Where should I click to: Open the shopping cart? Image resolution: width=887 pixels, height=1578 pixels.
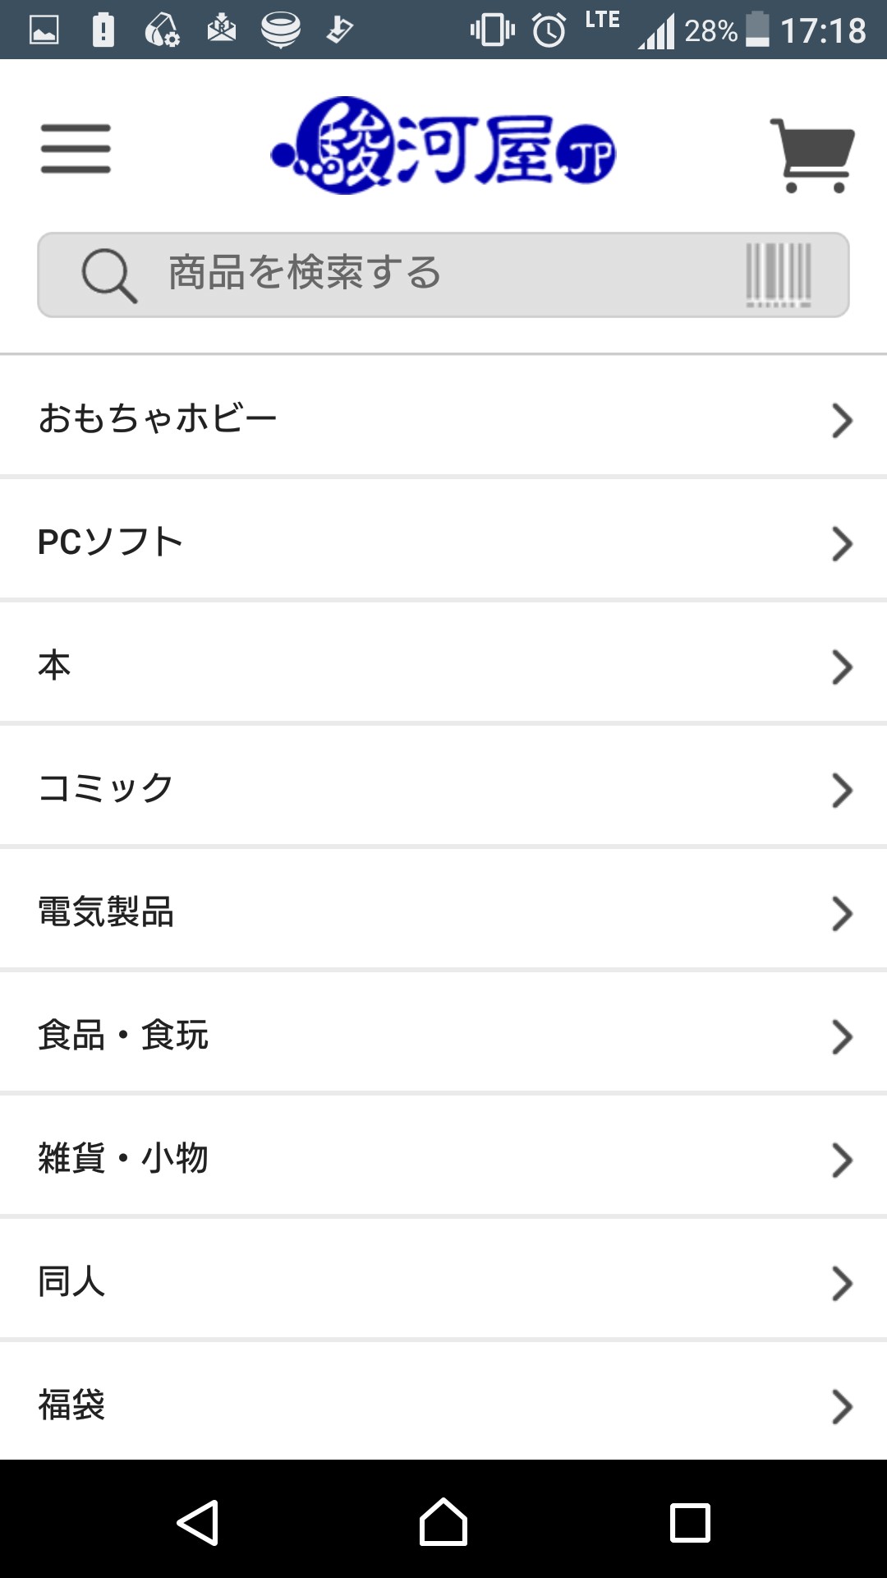click(x=812, y=155)
